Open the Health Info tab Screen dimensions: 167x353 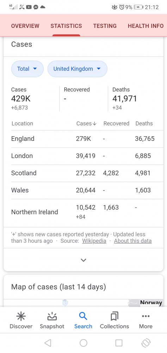click(146, 26)
